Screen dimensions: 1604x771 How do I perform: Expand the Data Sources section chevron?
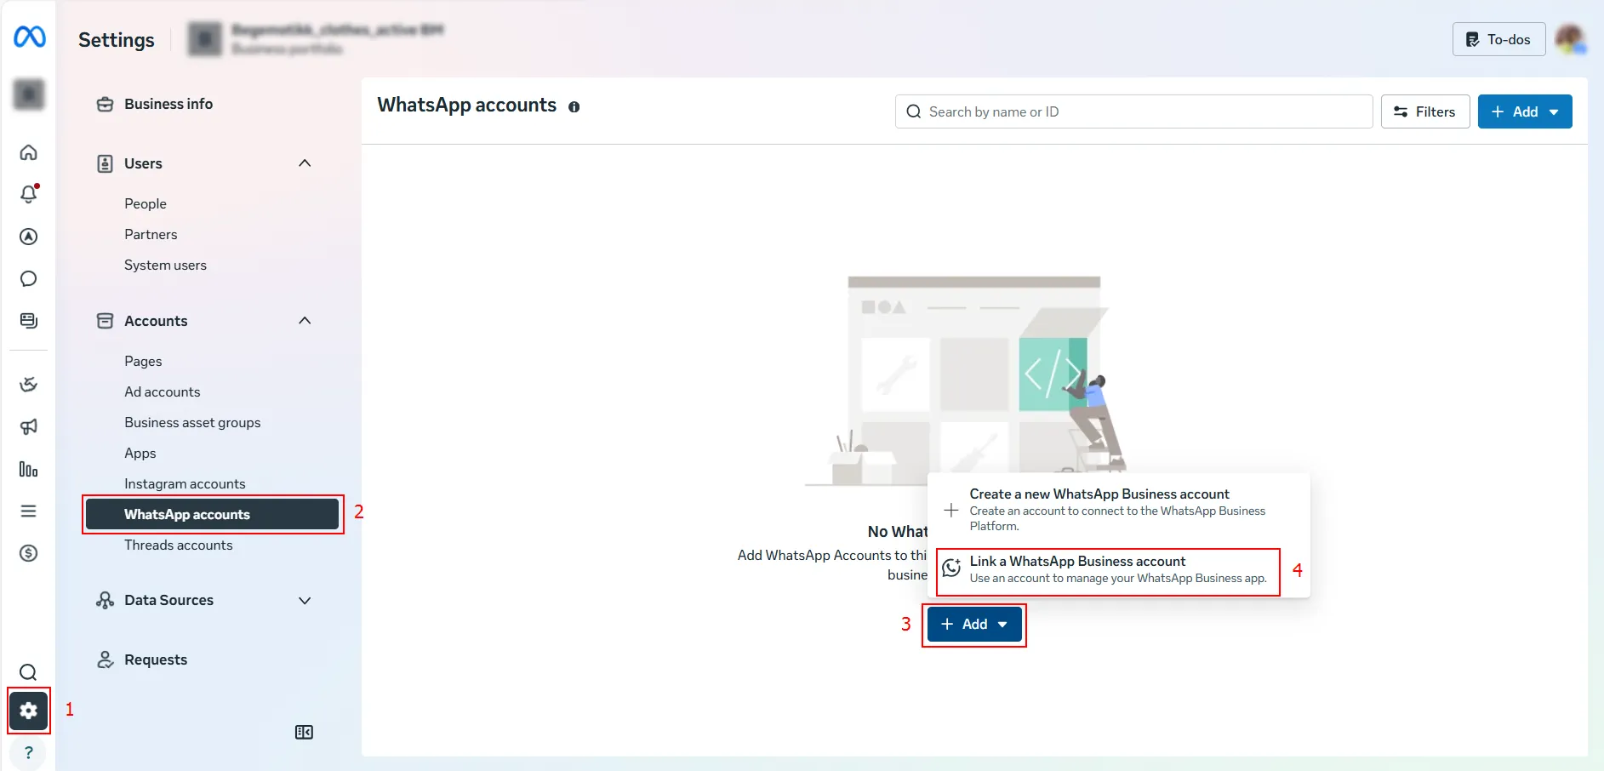pyautogui.click(x=305, y=601)
